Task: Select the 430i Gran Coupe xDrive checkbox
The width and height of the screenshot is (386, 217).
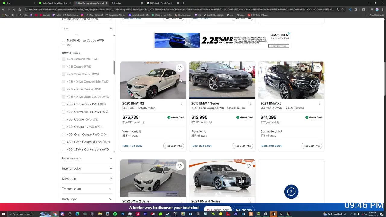Action: [x=64, y=142]
